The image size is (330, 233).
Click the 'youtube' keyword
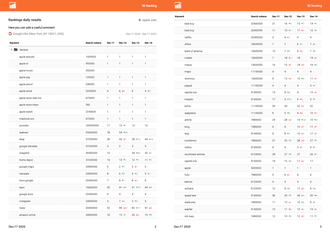pos(24,126)
